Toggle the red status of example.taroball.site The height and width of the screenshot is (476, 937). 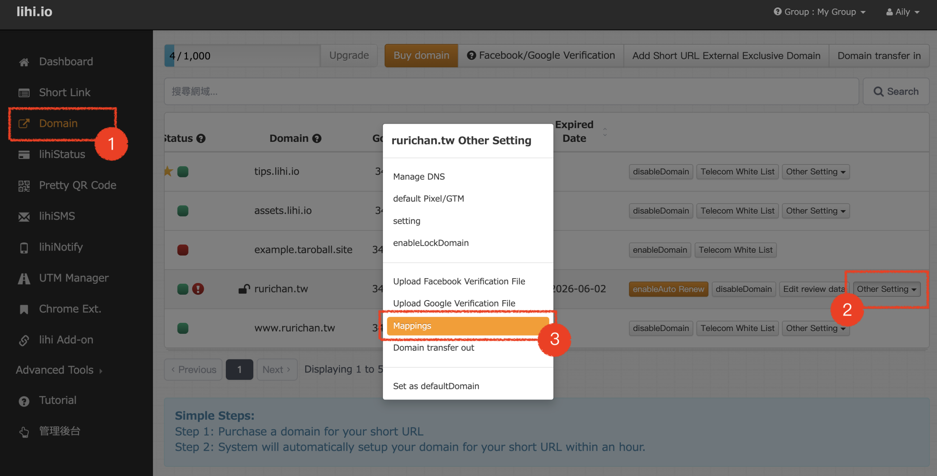[183, 250]
